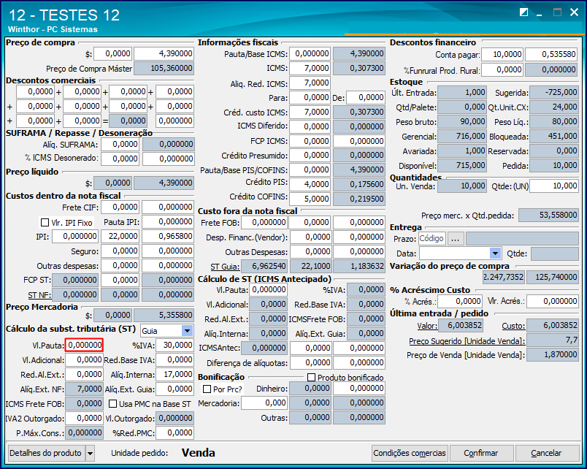Confirm with the Confirmar button
This screenshot has height=469, width=587.
point(481,453)
